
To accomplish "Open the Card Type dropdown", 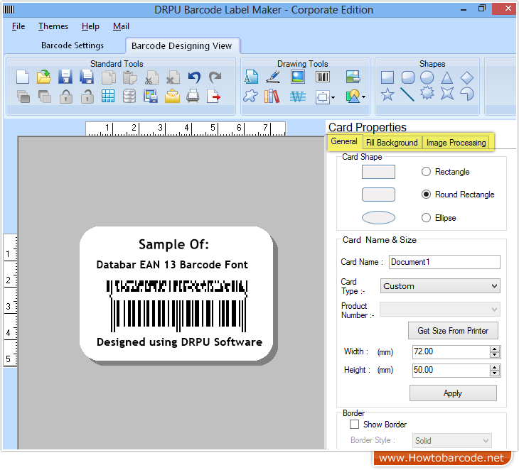I will click(440, 286).
